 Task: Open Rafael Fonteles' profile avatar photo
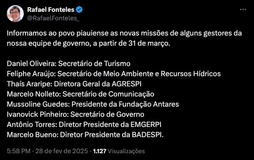tap(15, 14)
